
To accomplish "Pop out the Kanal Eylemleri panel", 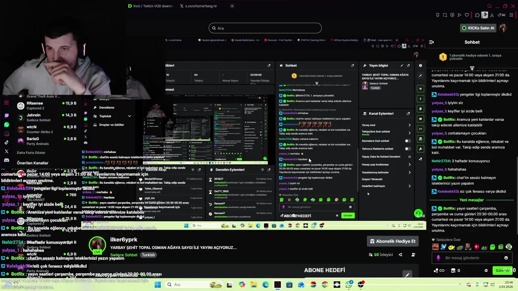I will click(408, 114).
